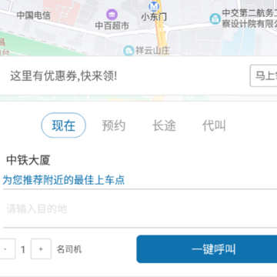This screenshot has height=277, width=277.
Task: Tap the 这里有优惠券,快来领! banner text
Action: (x=64, y=76)
